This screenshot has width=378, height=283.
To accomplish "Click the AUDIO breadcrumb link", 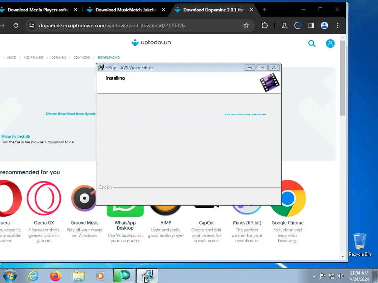I will pos(11,57).
